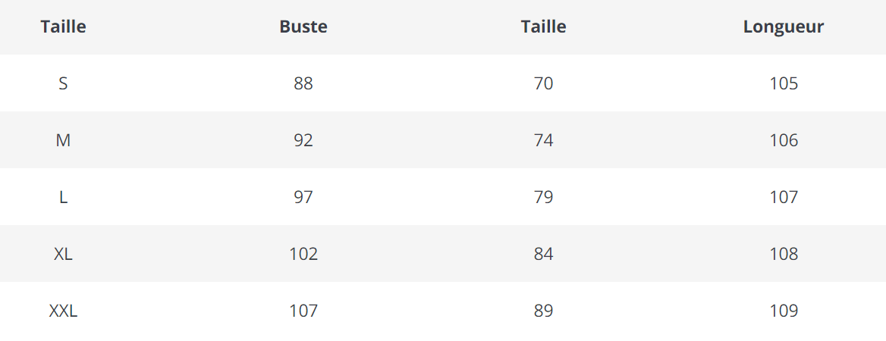Select the size XL cell
The width and height of the screenshot is (886, 341).
[63, 254]
